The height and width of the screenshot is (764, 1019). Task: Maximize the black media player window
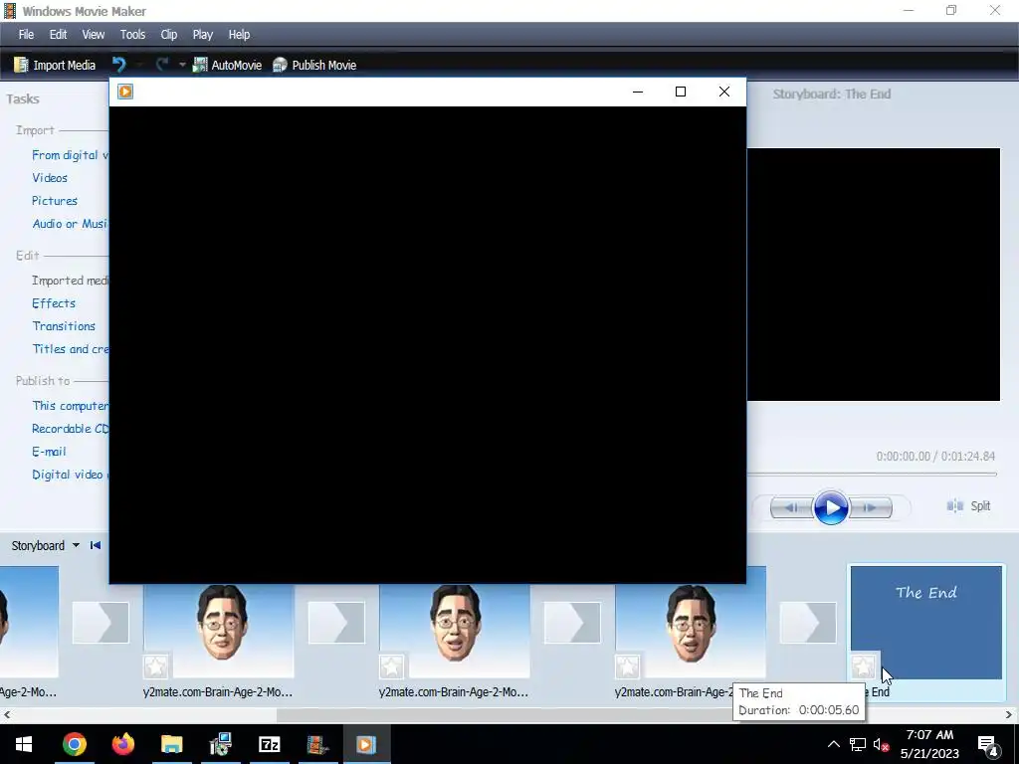[x=681, y=92]
